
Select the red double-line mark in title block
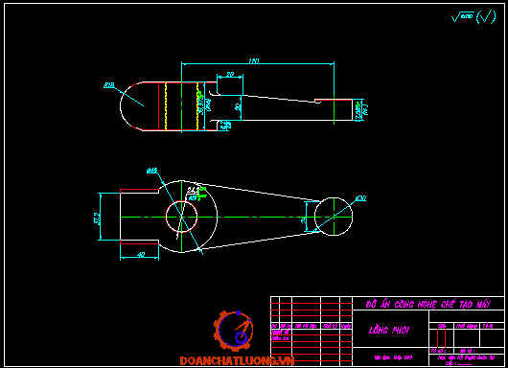click(x=441, y=338)
